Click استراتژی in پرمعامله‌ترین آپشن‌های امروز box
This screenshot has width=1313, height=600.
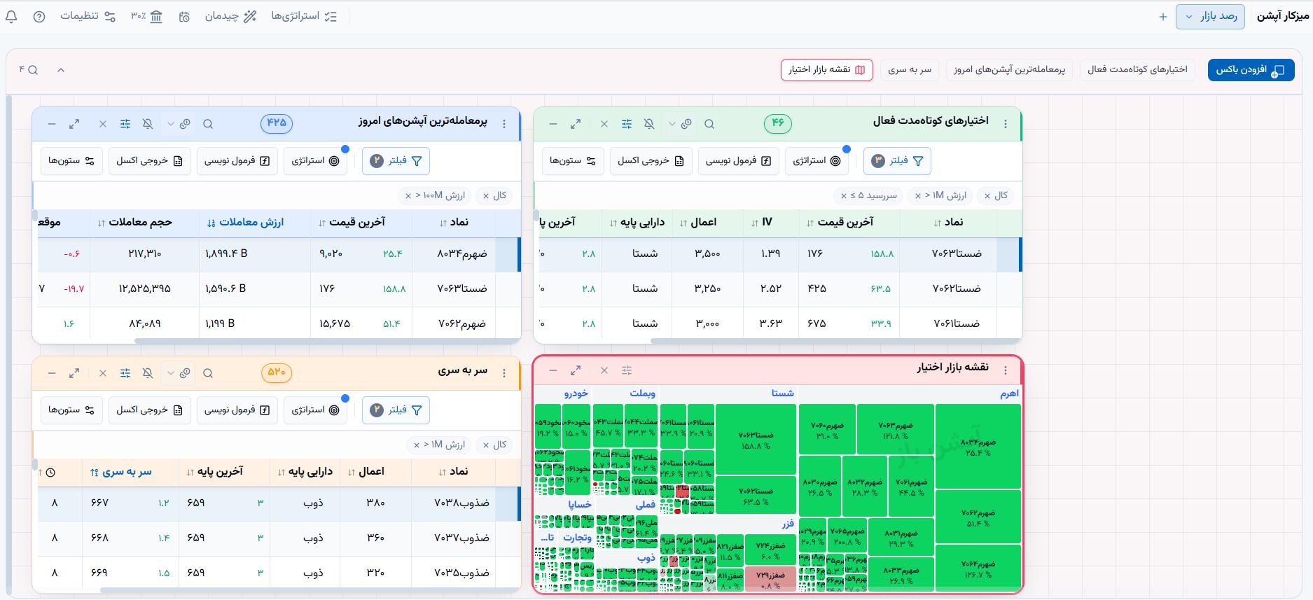point(315,161)
